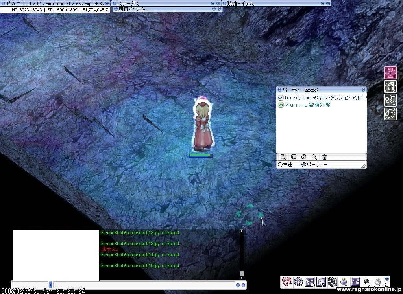Click the chat message input field

[x=144, y=285]
